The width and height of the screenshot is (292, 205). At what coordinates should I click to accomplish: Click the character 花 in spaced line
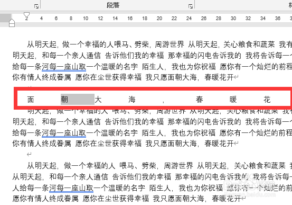(267, 99)
